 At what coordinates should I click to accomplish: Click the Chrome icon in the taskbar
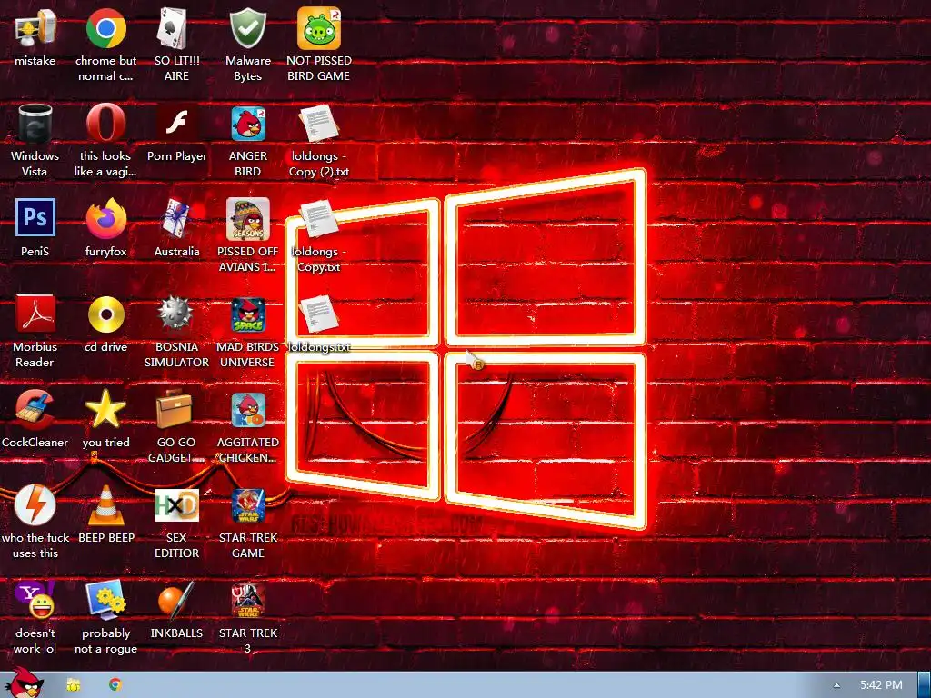pyautogui.click(x=115, y=684)
